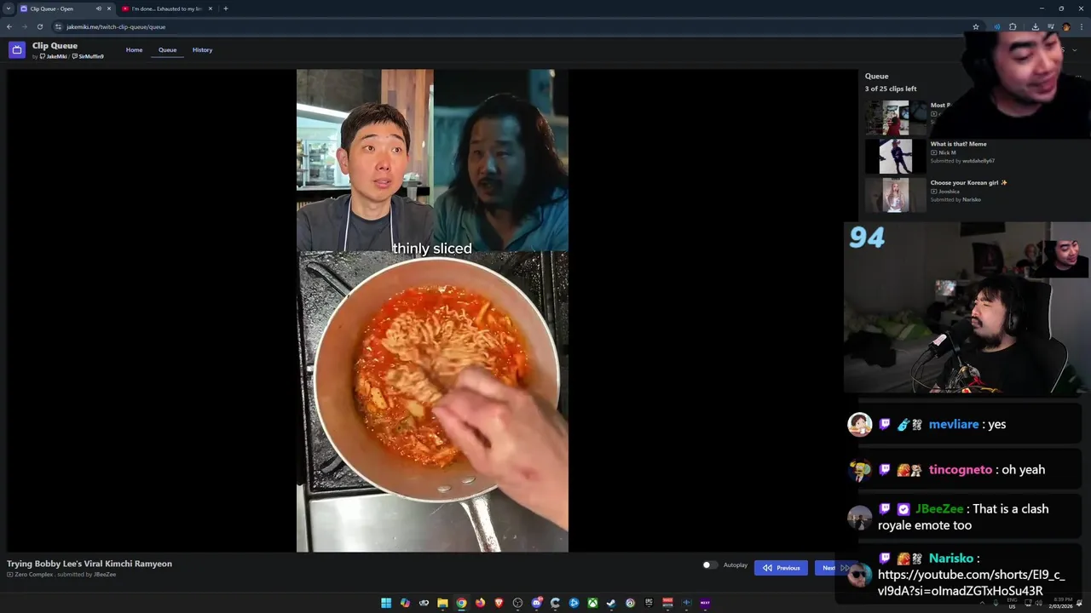Open the NEXT app taskbar icon

pos(705,603)
